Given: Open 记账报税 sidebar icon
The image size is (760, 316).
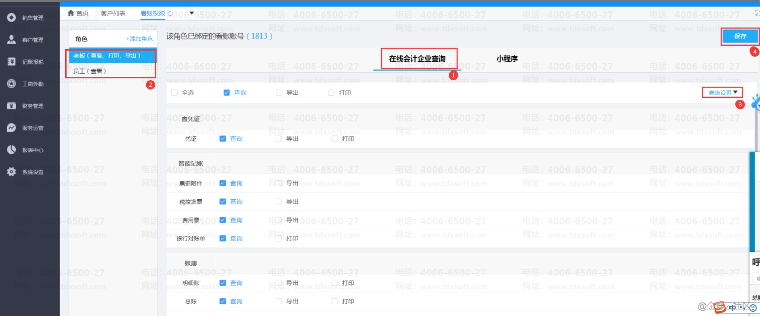Looking at the screenshot, I should pyautogui.click(x=11, y=61).
